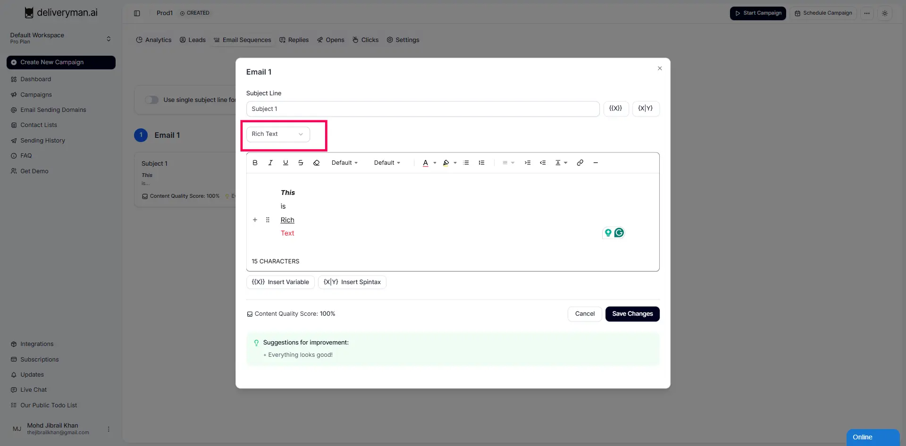
Task: Insert a numbered list
Action: [x=481, y=163]
